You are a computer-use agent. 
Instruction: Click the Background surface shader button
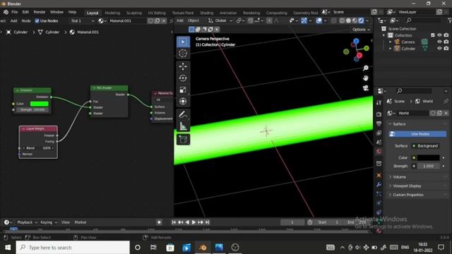tap(425, 146)
